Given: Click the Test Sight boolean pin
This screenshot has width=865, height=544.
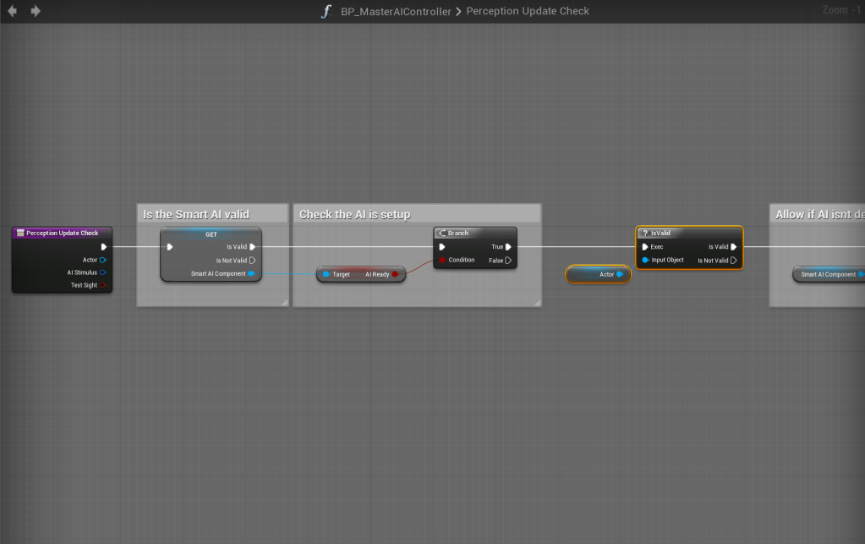Looking at the screenshot, I should click(x=102, y=285).
